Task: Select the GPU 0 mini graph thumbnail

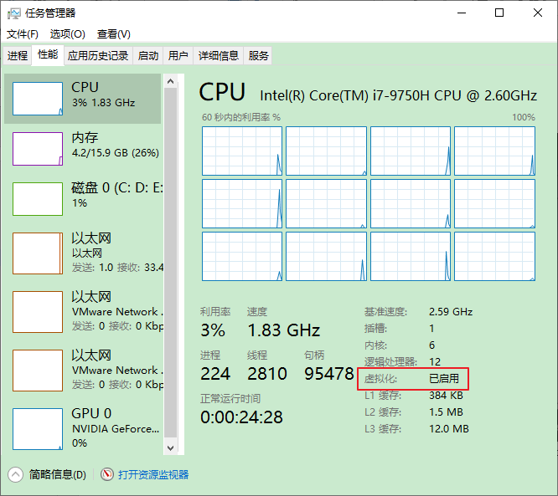Action: 38,429
